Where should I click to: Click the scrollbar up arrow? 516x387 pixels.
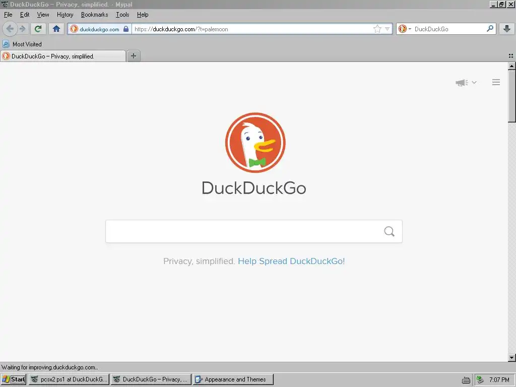(x=511, y=66)
